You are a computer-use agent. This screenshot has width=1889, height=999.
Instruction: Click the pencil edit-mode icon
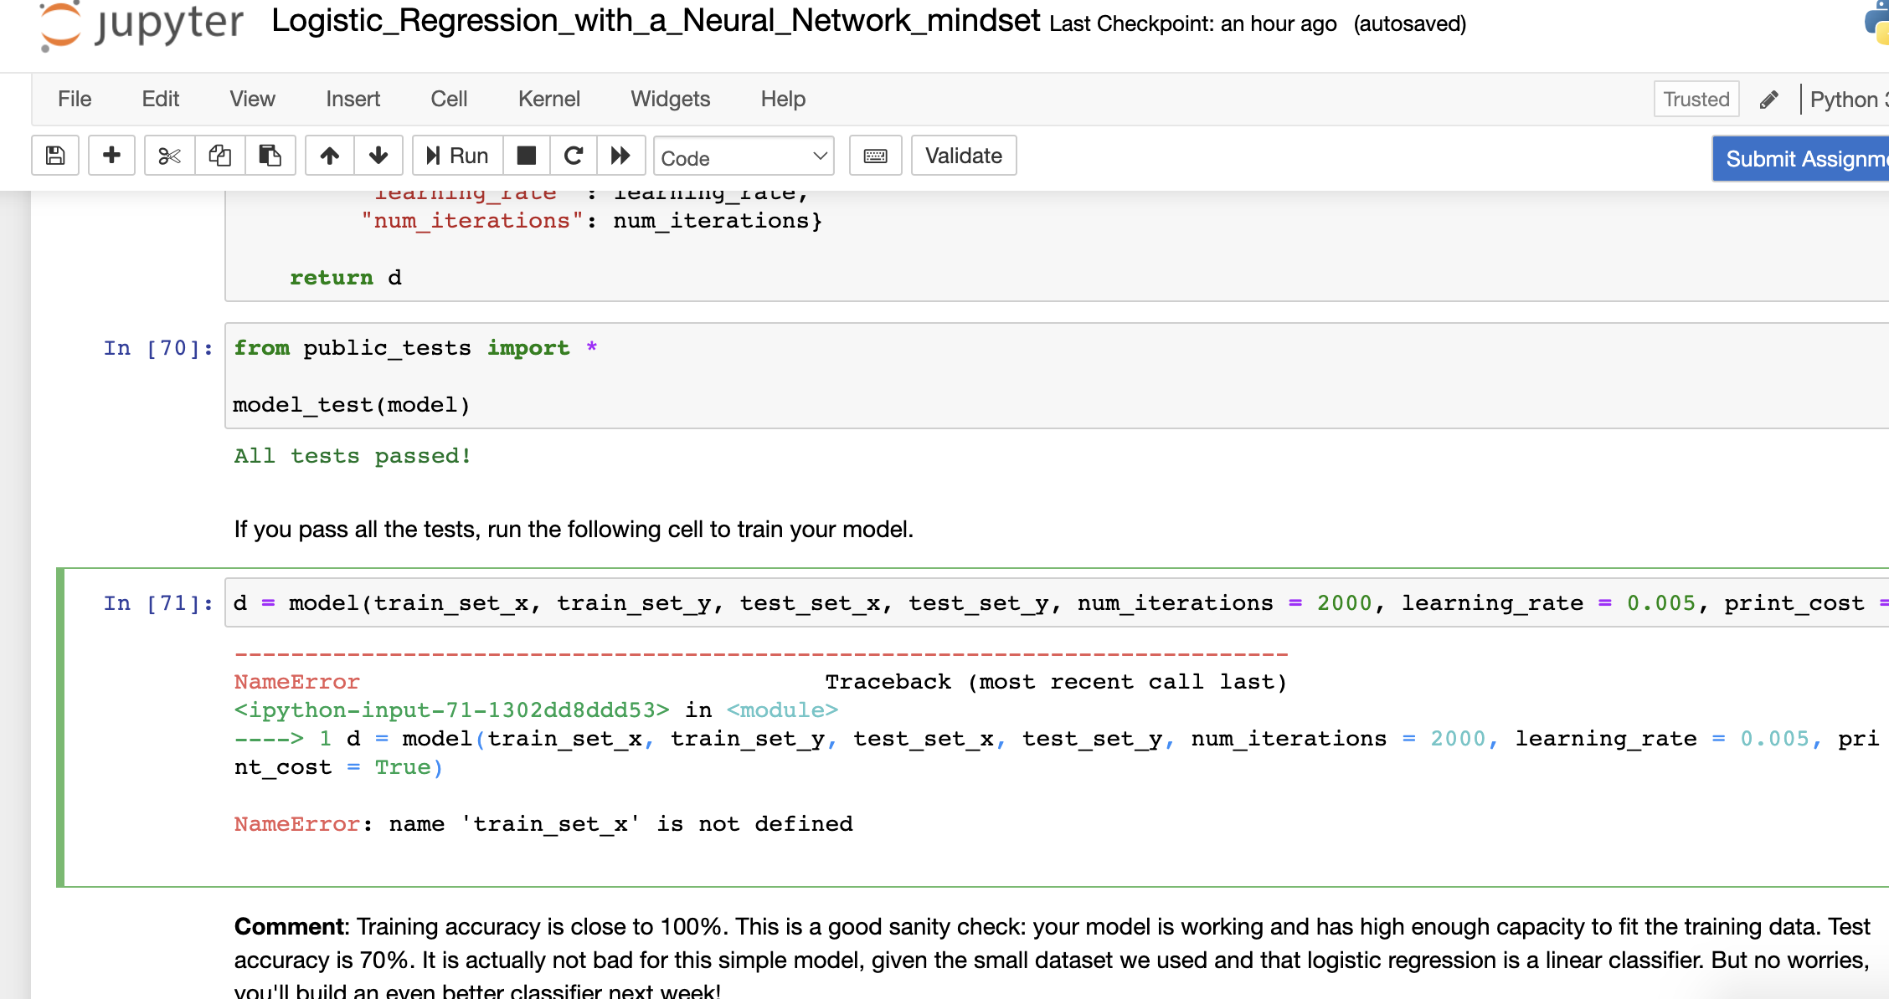1768,100
